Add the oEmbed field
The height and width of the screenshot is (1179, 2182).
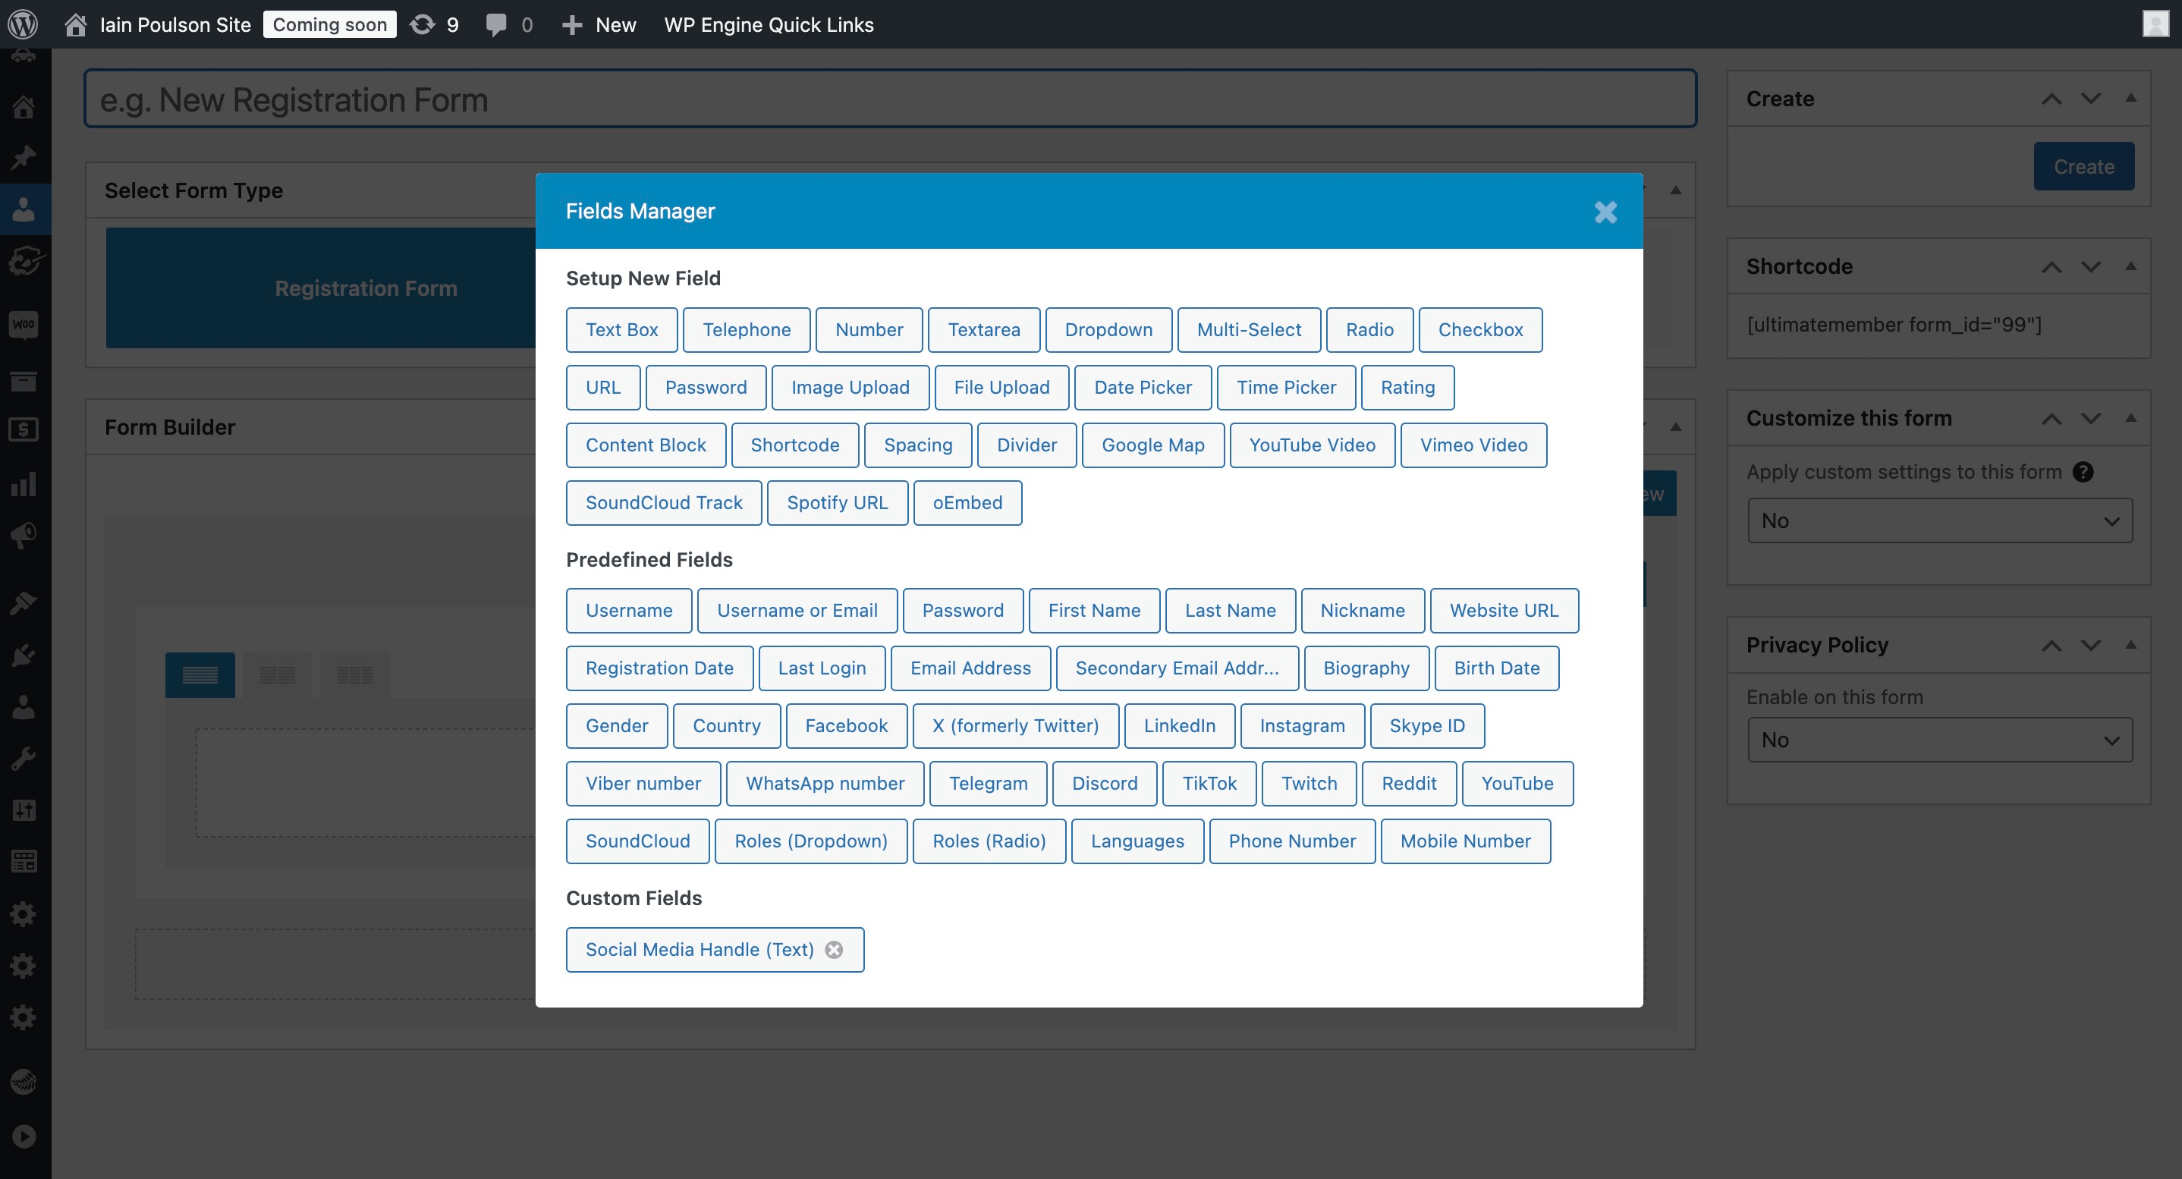(967, 502)
